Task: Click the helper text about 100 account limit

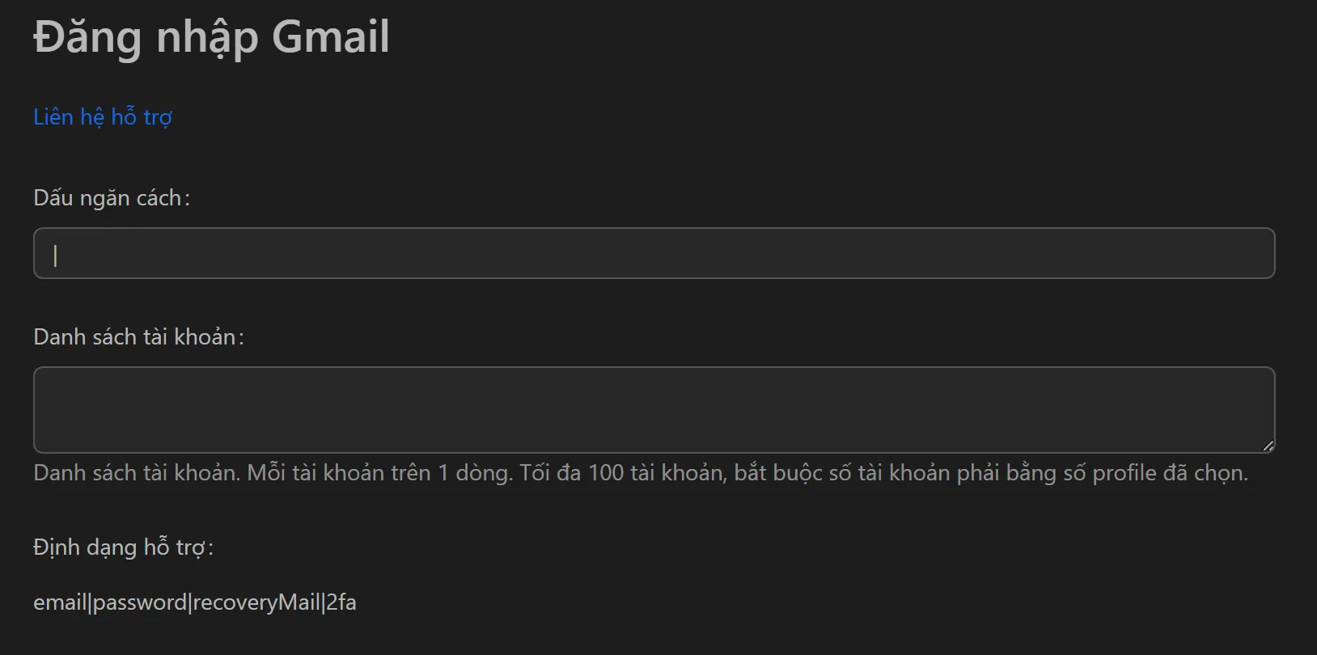Action: tap(639, 472)
